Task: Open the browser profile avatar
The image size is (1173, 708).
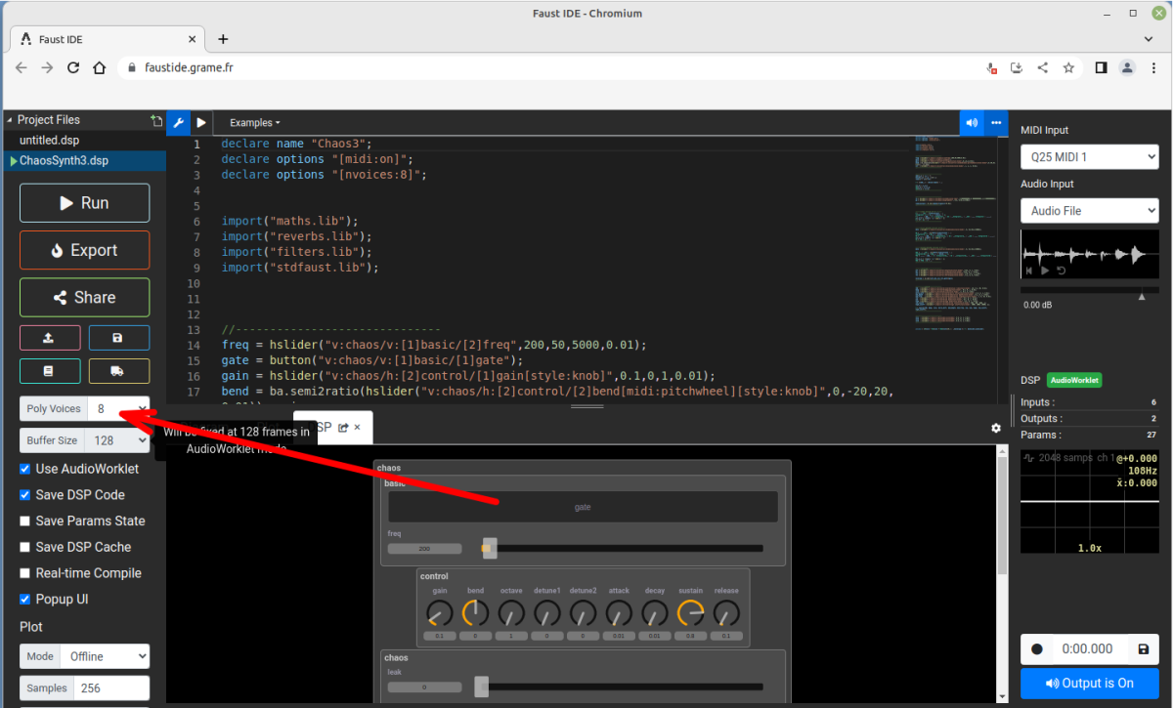Action: [x=1127, y=68]
